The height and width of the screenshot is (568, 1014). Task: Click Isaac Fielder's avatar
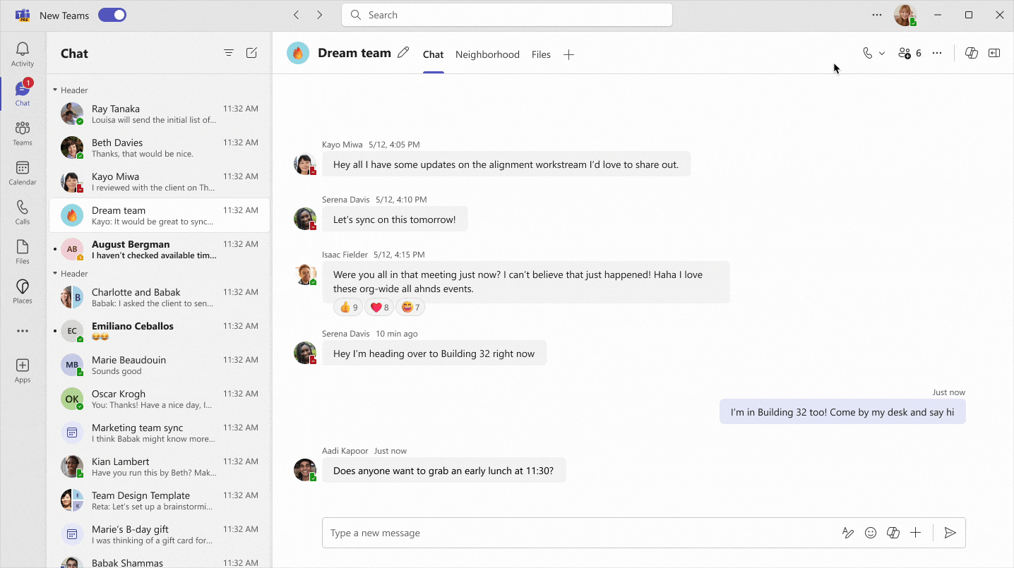pos(305,274)
